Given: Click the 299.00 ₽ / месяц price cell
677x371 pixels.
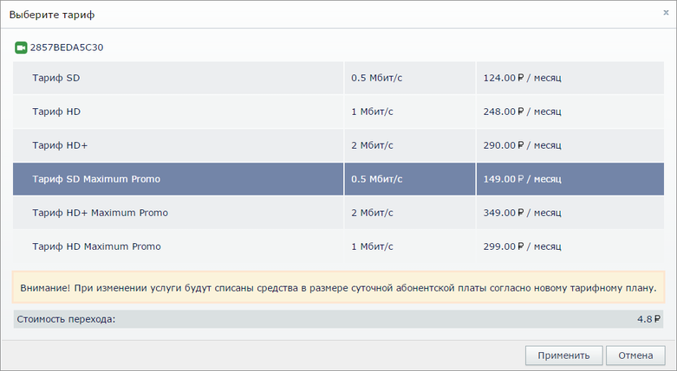Looking at the screenshot, I should click(x=523, y=246).
